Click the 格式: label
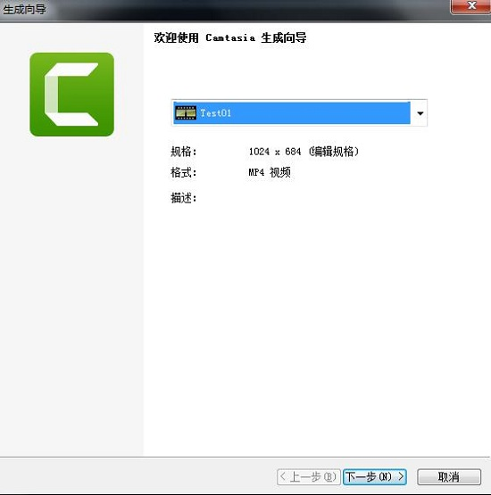The image size is (491, 495). [184, 173]
